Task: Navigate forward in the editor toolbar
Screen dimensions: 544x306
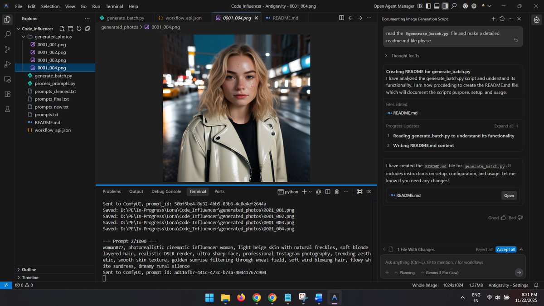Action: [x=360, y=18]
